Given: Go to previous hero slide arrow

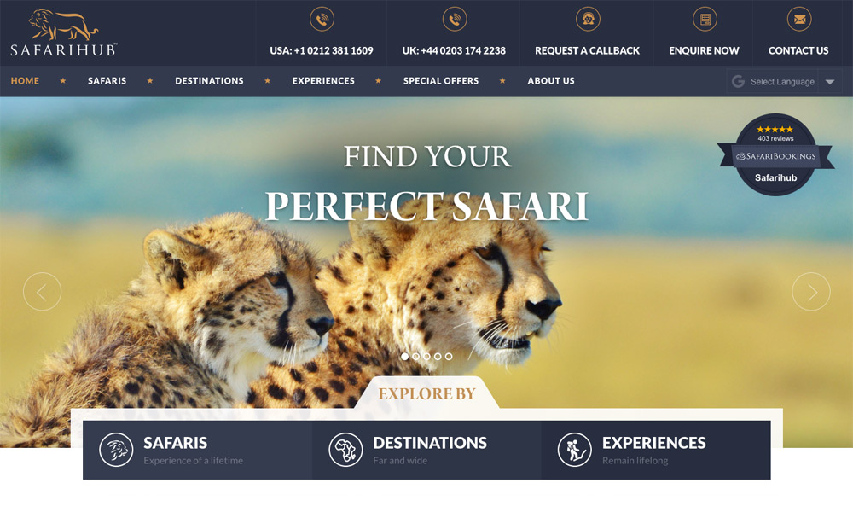Looking at the screenshot, I should tap(42, 292).
